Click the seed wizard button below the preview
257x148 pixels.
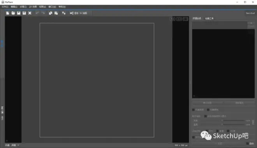[207, 103]
